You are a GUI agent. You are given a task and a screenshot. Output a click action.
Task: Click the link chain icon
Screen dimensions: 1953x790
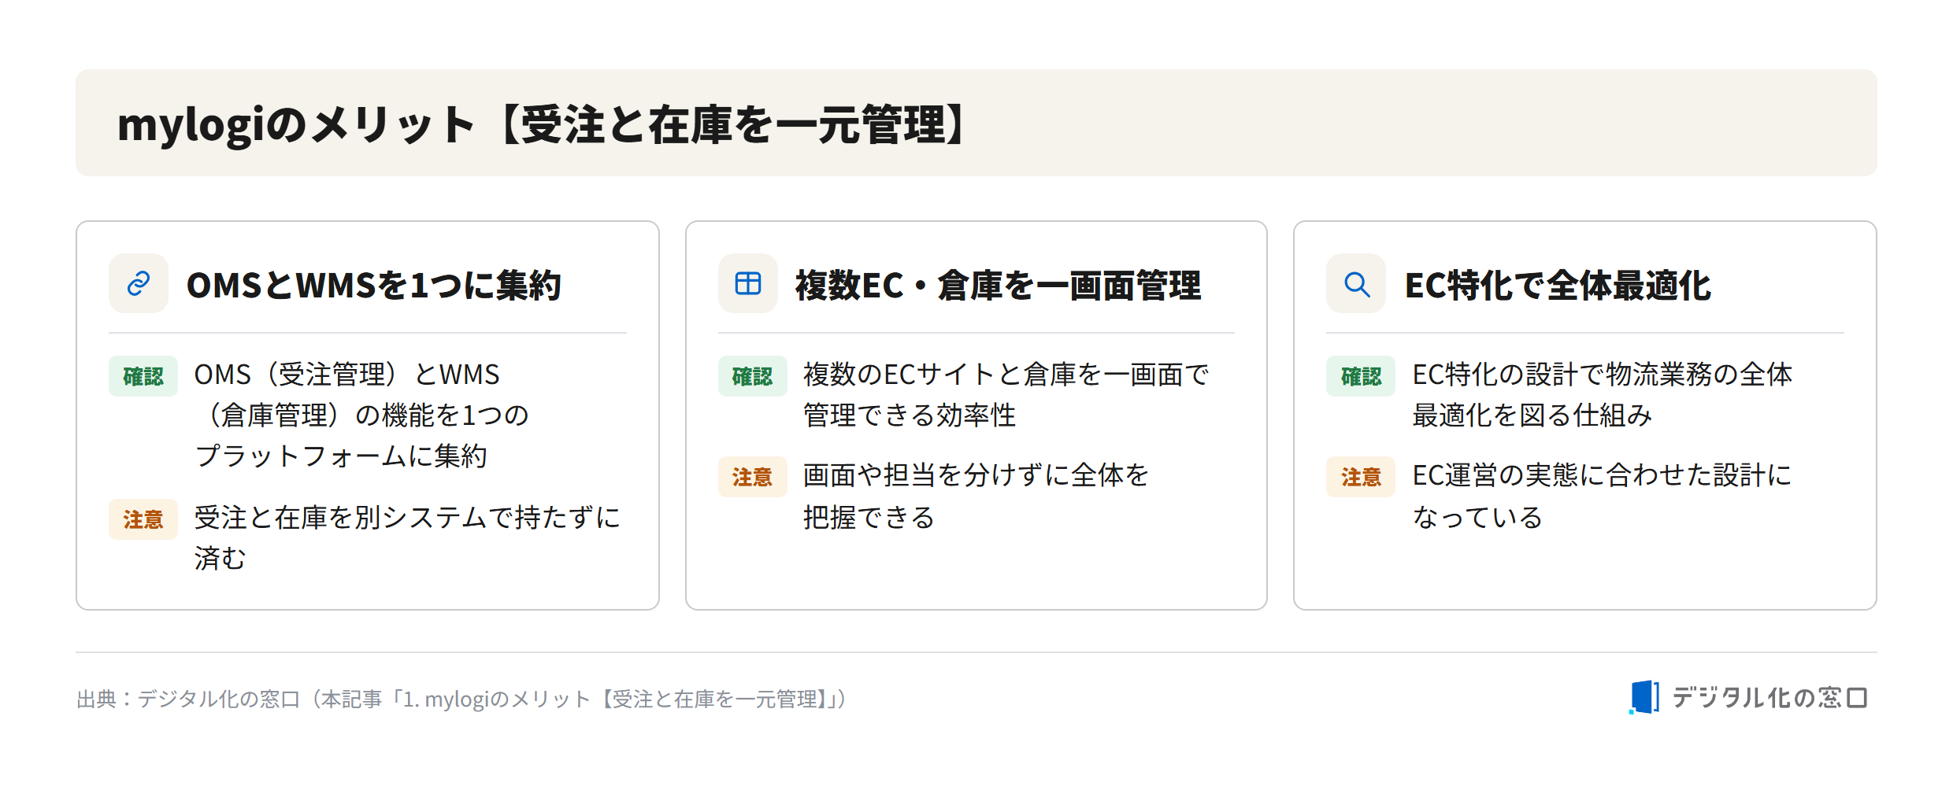click(x=139, y=283)
